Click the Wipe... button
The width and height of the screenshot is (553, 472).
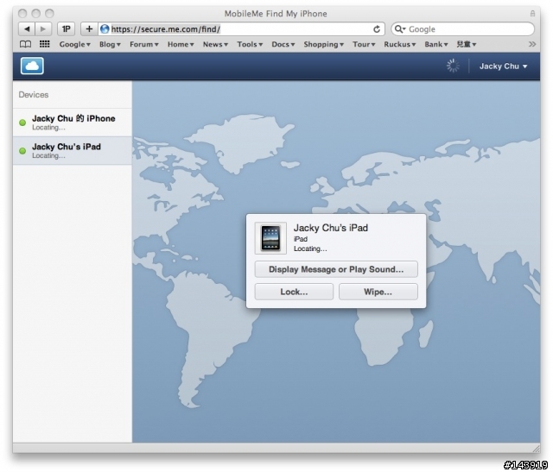tap(378, 292)
